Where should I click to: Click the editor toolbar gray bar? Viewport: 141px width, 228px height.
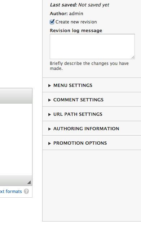16,96
